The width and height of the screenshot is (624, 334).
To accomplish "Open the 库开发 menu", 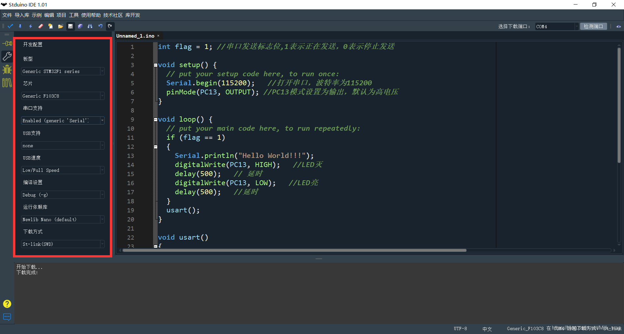I will [133, 15].
